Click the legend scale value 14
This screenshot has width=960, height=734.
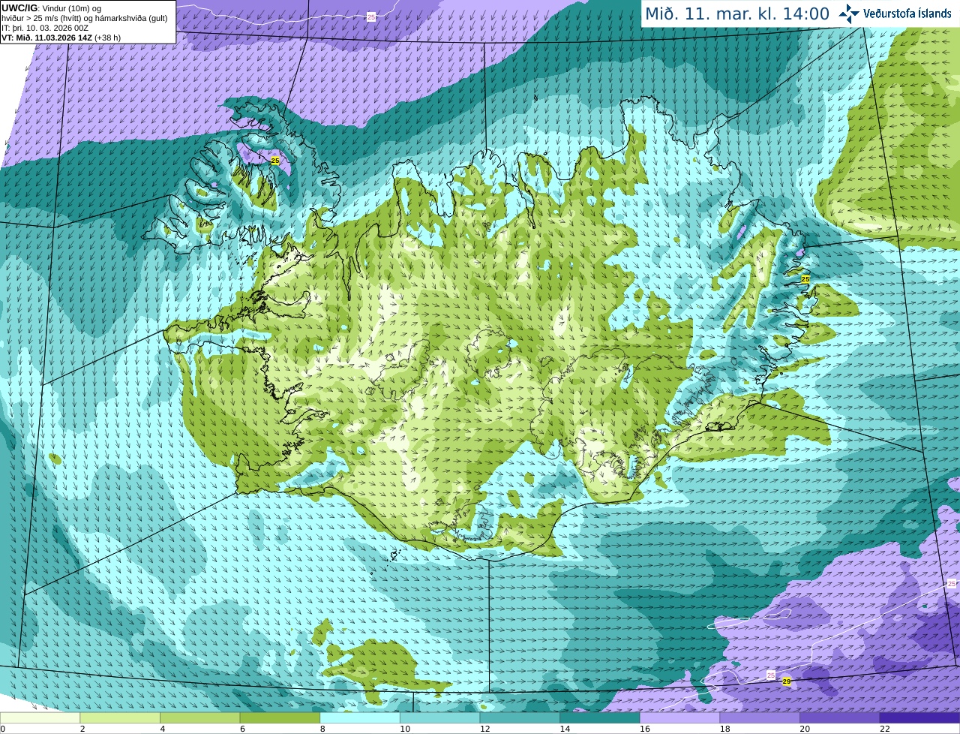pos(565,729)
